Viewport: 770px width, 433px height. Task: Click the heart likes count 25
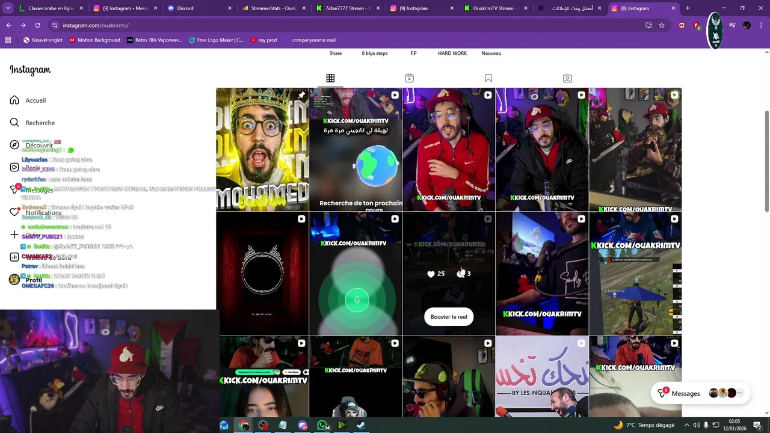[436, 274]
